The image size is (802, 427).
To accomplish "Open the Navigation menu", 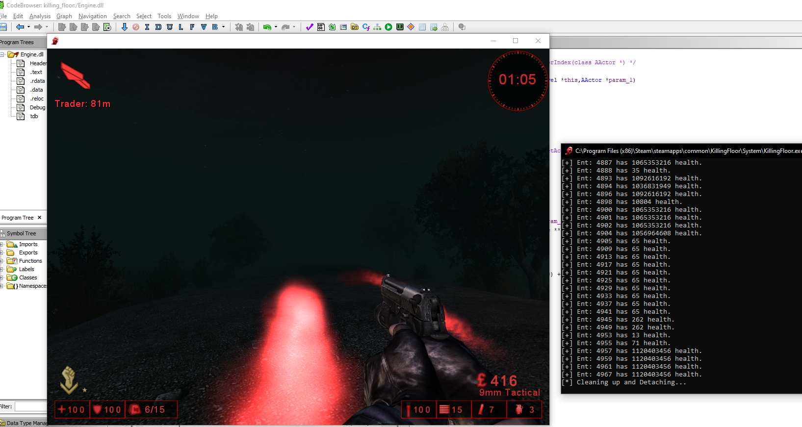I will (92, 16).
